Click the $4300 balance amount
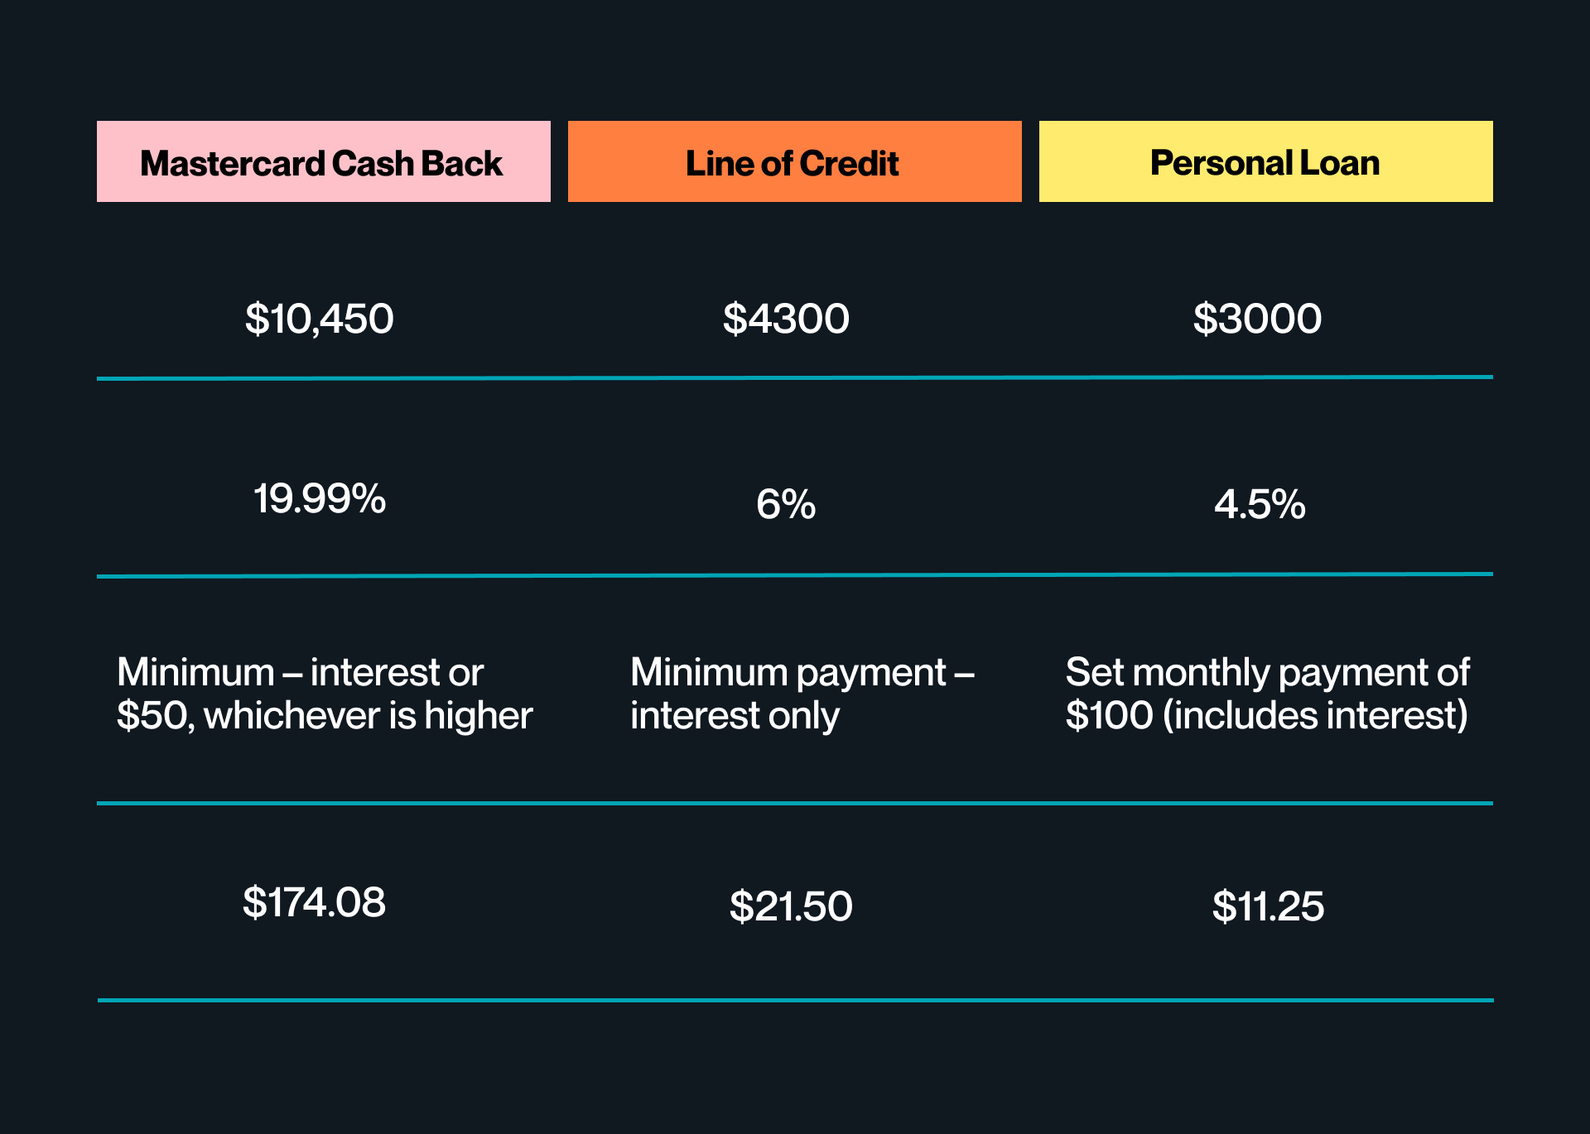1590x1134 pixels. coord(786,319)
